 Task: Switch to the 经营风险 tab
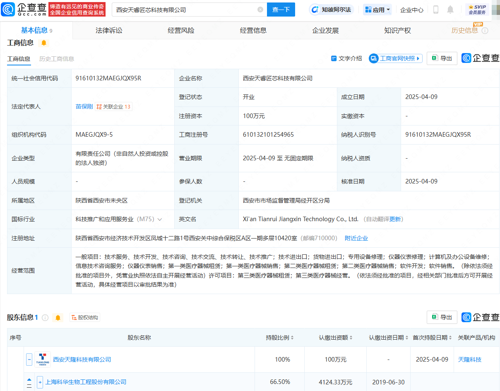[x=181, y=30]
